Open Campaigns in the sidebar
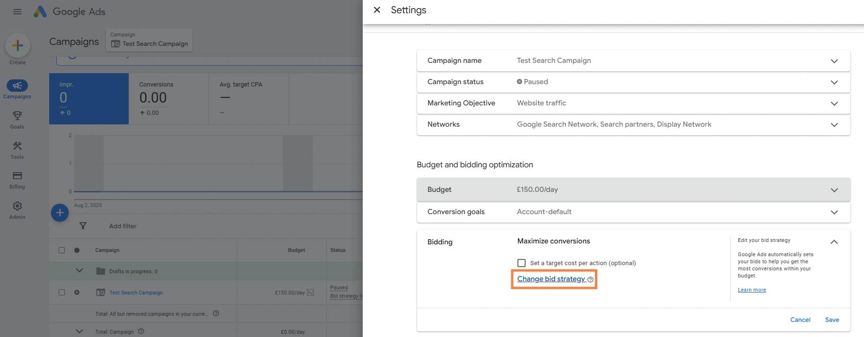Viewport: 864px width, 337px height. 17,89
